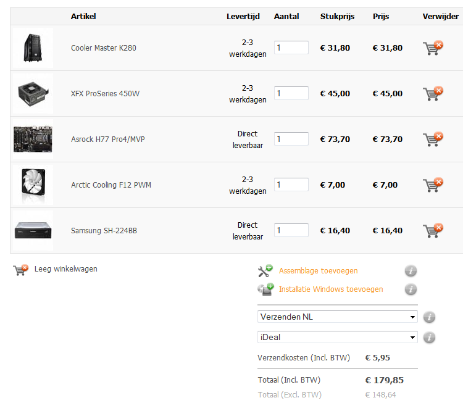Click Verzendkosten (Incl. BTW) label
This screenshot has width=463, height=403.
304,358
